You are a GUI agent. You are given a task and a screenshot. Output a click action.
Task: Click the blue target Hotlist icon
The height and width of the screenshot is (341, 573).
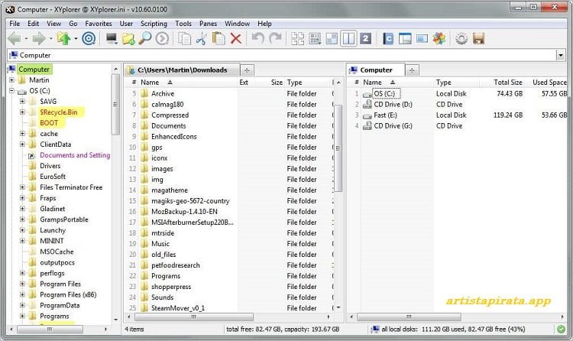click(x=89, y=38)
